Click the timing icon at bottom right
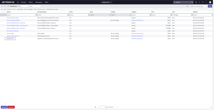This screenshot has width=214, height=110. click(211, 107)
